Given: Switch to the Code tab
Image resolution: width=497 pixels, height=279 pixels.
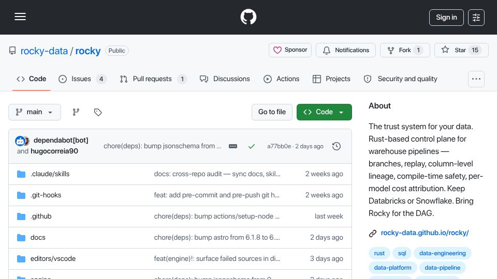Looking at the screenshot, I should 32,79.
